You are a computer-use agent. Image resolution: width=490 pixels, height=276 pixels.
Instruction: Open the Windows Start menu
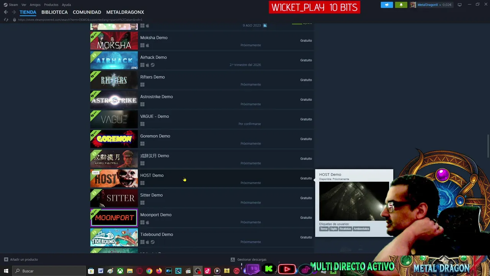coord(6,271)
